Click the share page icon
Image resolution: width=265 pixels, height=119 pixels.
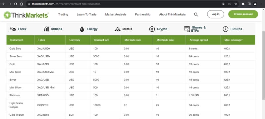pyautogui.click(x=230, y=4)
